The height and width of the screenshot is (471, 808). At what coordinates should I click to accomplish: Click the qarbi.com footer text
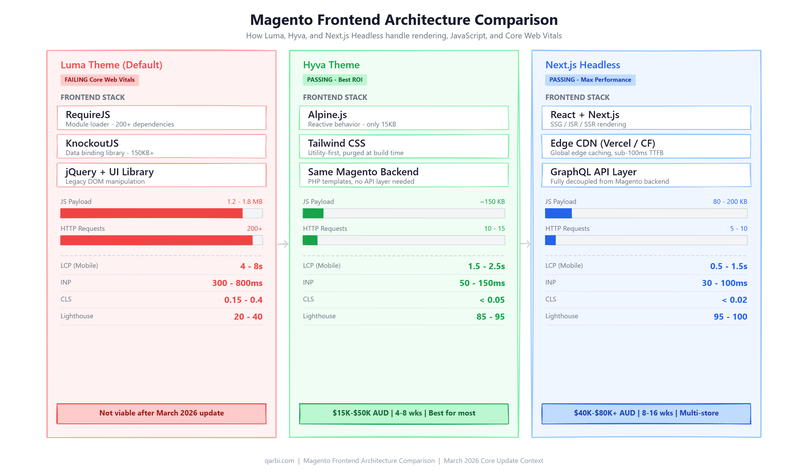(279, 461)
